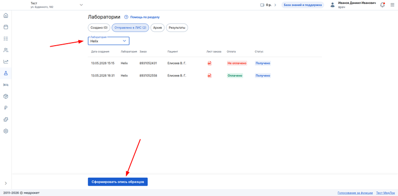Switch to the Отправлено в ЛИС (2) tab
Image resolution: width=398 pixels, height=196 pixels.
[130, 28]
